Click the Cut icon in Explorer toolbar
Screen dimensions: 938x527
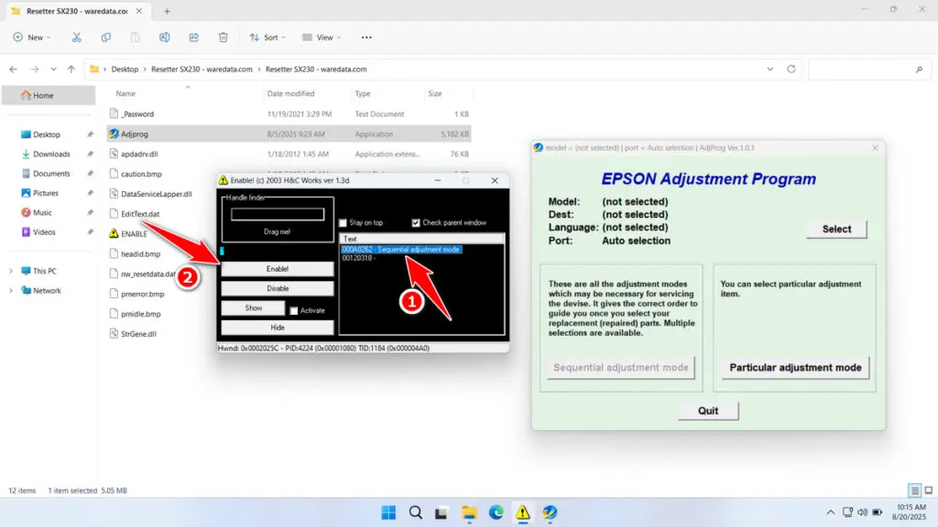point(76,37)
